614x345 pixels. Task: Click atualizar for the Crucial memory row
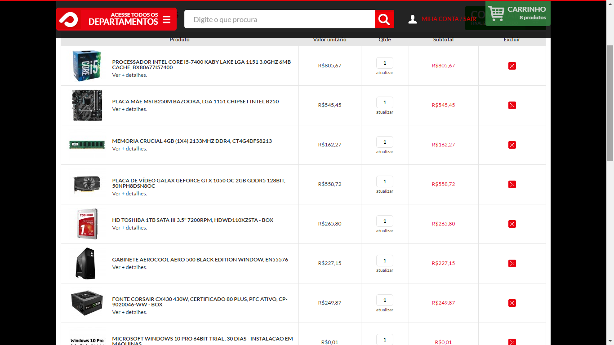(385, 152)
